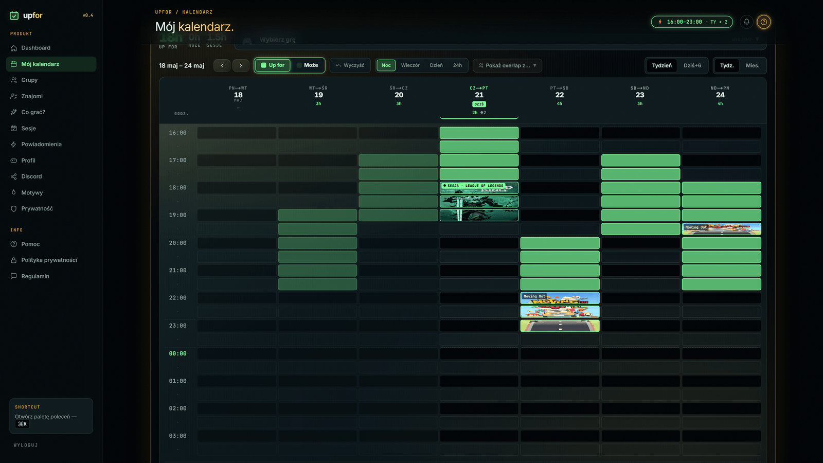Image resolution: width=823 pixels, height=463 pixels.
Task: Open Sesje via its calendar-check icon
Action: (x=14, y=129)
